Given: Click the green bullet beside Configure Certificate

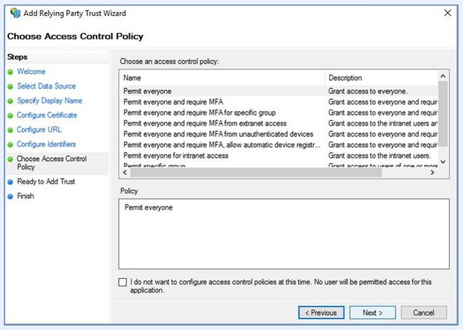Looking at the screenshot, I should pyautogui.click(x=10, y=116).
